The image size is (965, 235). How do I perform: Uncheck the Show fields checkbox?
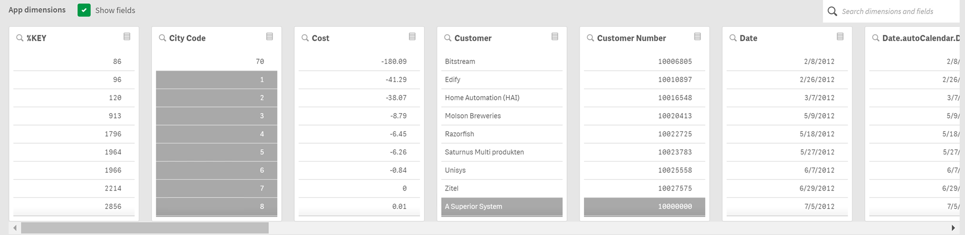coord(84,10)
